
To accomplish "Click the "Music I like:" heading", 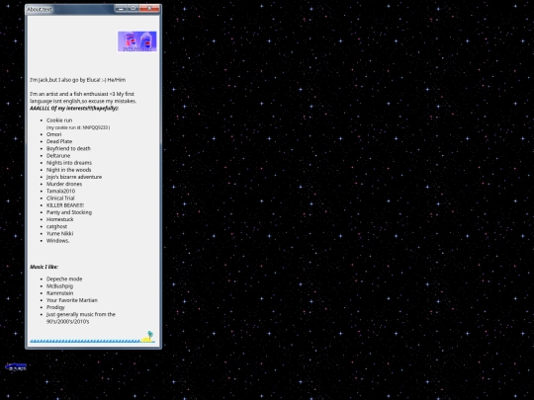I will (x=44, y=267).
